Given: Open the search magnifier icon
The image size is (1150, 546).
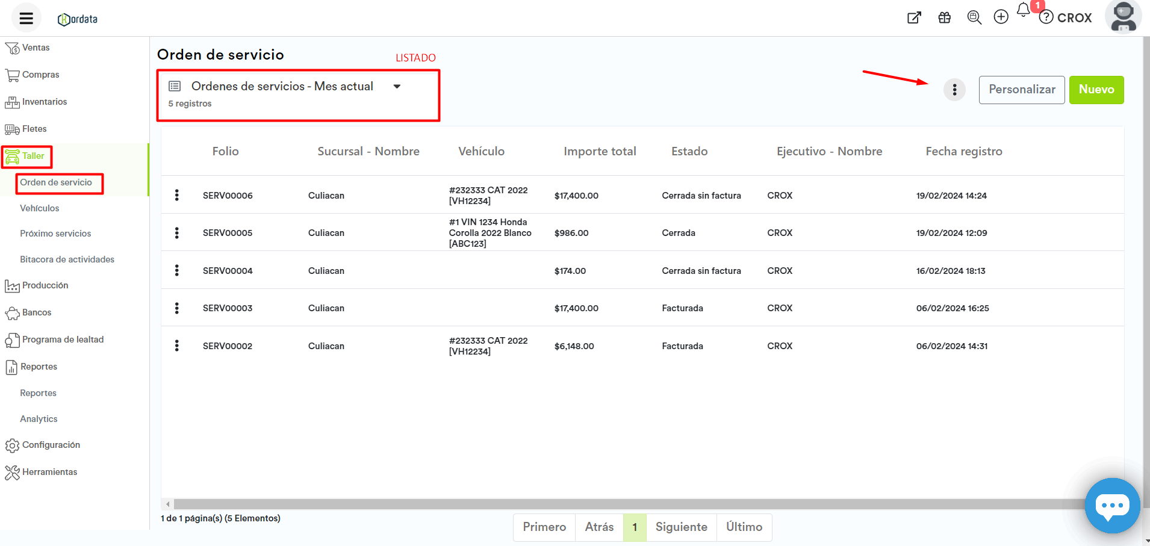Looking at the screenshot, I should coord(974,17).
